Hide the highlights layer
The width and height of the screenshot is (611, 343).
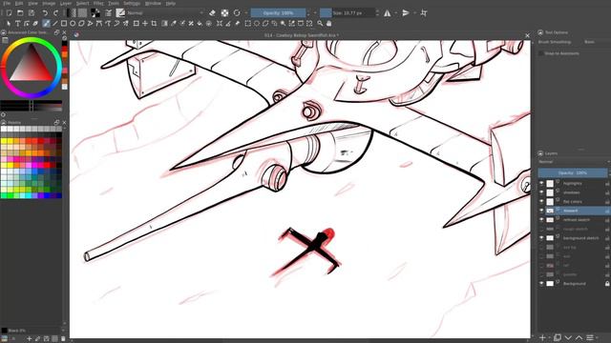tap(541, 183)
